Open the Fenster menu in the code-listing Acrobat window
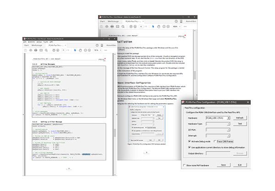This screenshot has height=191, width=275. pyautogui.click(x=45, y=42)
